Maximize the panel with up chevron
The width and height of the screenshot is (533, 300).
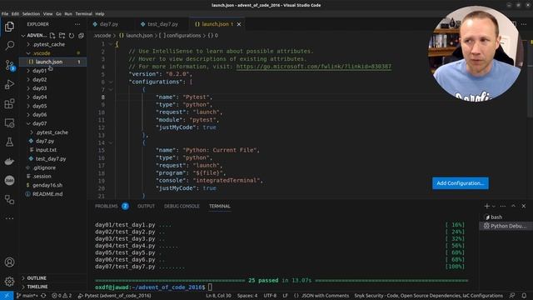[513, 206]
